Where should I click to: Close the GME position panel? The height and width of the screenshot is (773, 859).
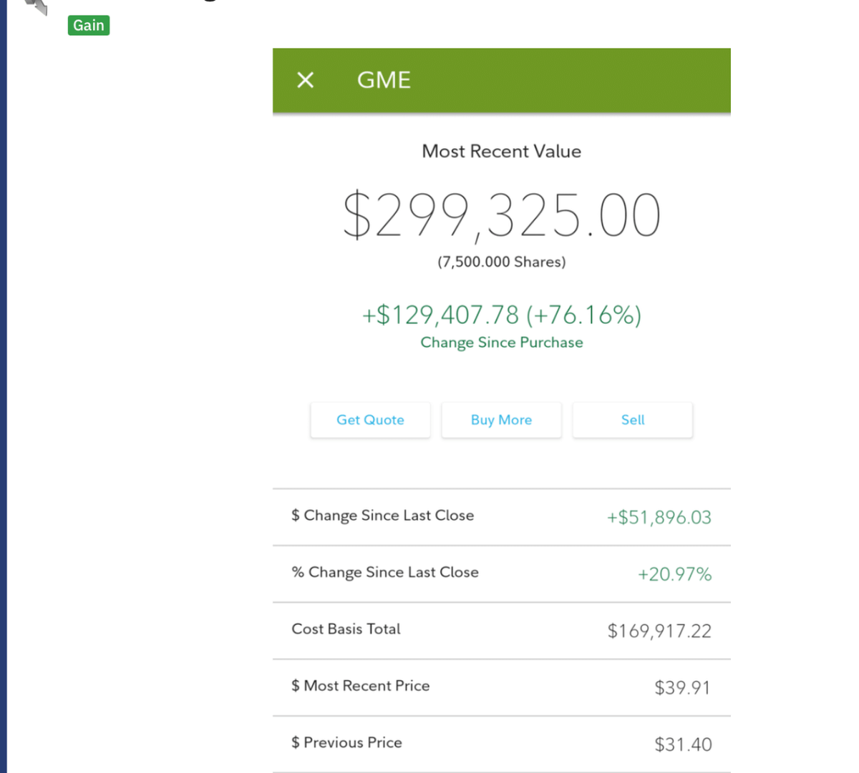pos(306,80)
